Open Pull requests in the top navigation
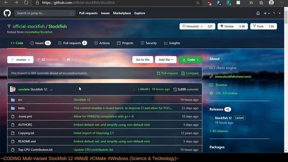 [x=88, y=13]
